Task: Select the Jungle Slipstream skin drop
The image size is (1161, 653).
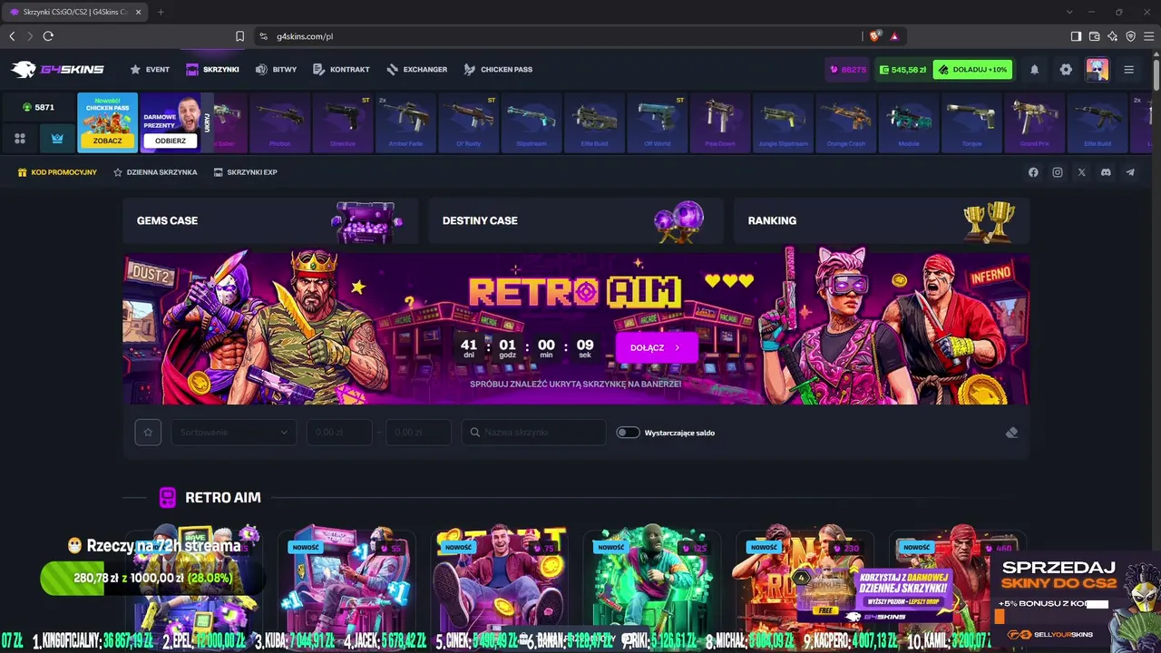Action: 783,122
